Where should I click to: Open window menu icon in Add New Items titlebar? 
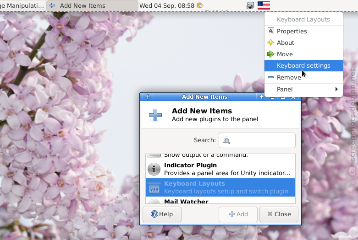coord(148,97)
